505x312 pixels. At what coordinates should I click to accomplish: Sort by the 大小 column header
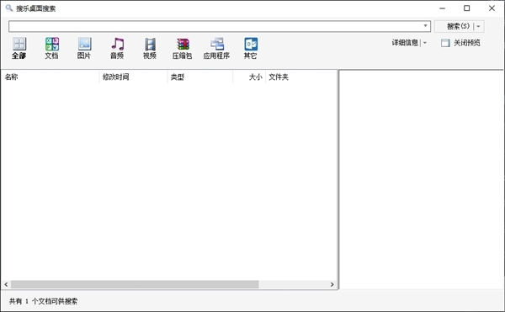click(x=249, y=77)
